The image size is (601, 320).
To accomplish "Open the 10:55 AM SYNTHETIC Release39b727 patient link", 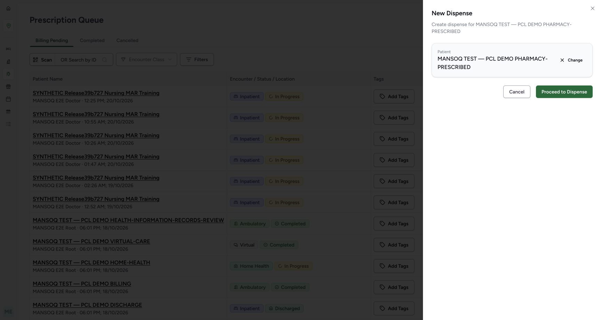I will pos(96,114).
